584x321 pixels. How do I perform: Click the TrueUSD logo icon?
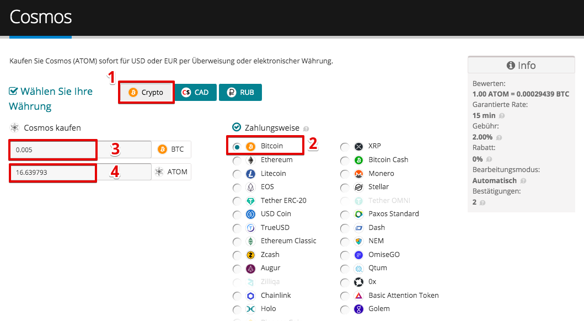(x=251, y=228)
